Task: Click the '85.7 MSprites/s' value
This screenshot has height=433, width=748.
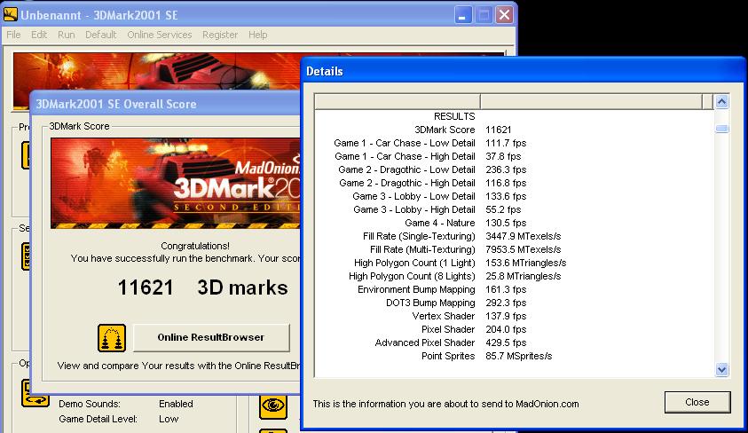Action: coord(518,357)
